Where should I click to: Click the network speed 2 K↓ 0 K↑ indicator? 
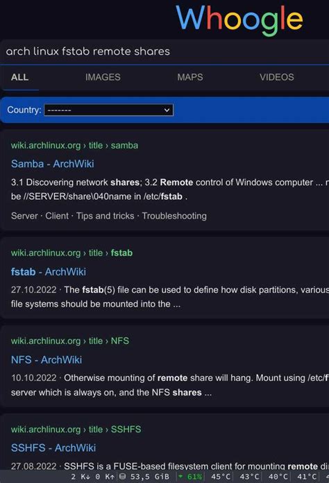[x=93, y=477]
